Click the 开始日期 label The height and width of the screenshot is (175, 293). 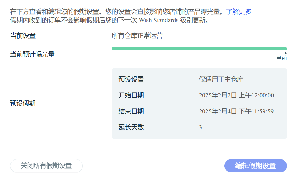click(131, 95)
